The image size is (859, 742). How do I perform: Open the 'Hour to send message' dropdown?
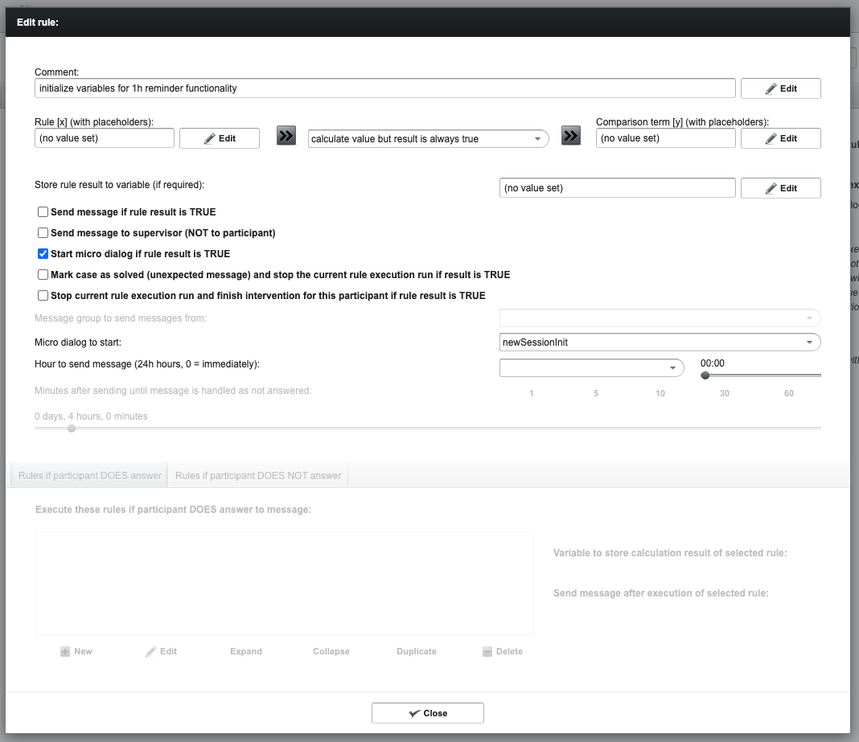point(591,367)
